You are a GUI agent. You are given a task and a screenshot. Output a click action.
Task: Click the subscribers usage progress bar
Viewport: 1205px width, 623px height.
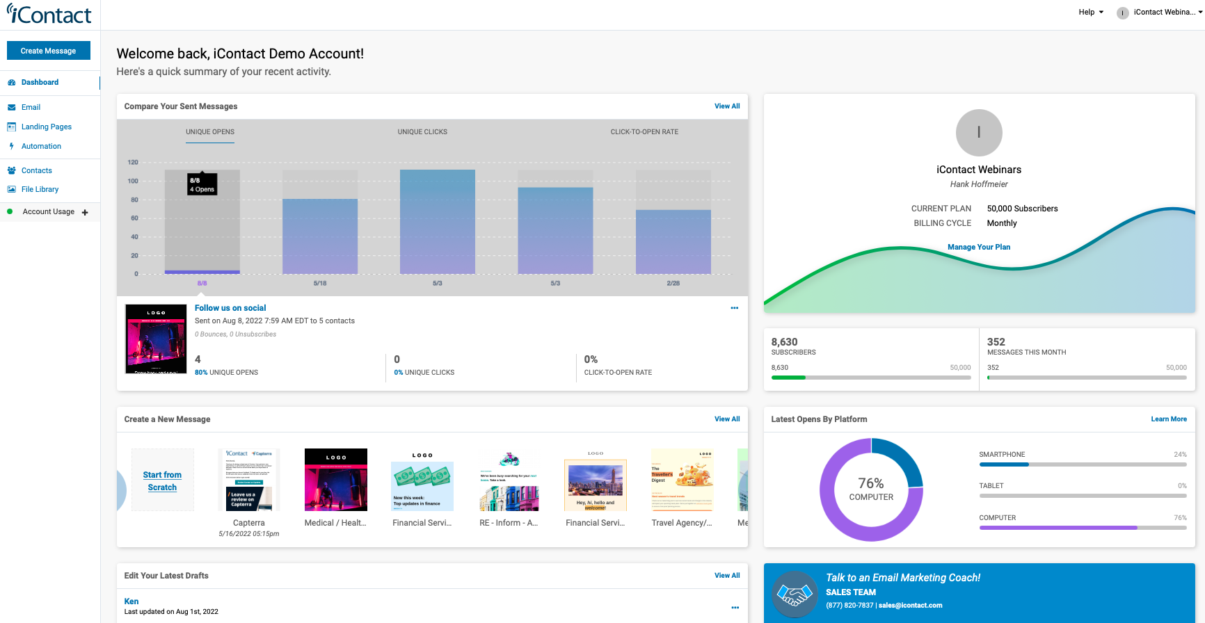pos(870,378)
